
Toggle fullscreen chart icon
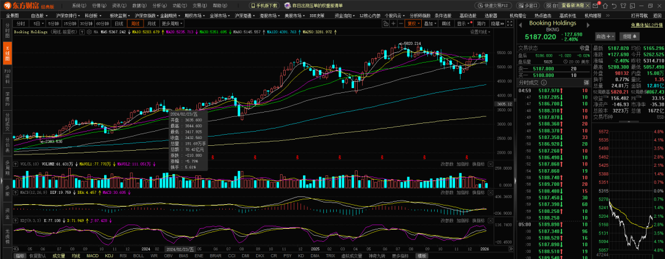click(510, 24)
